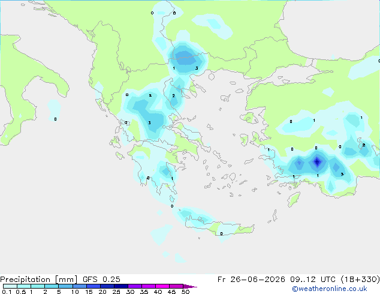Click the "45" tick label on the legend scale
Screen dimensions: 380x294
point(171,292)
